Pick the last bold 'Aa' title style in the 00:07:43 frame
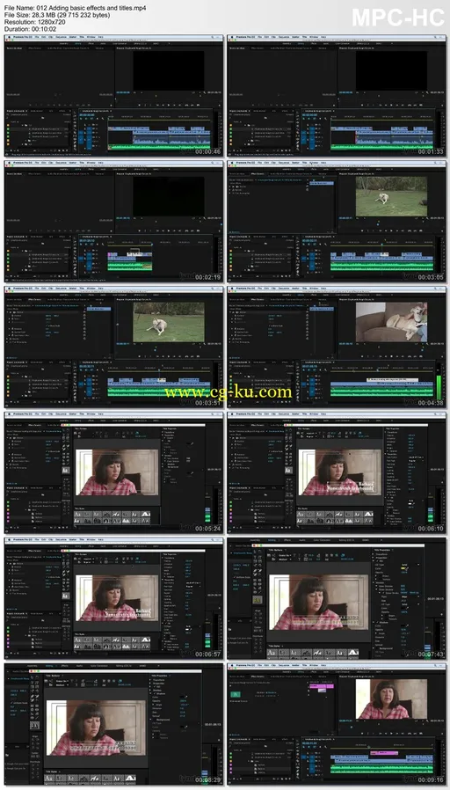 pos(353,653)
